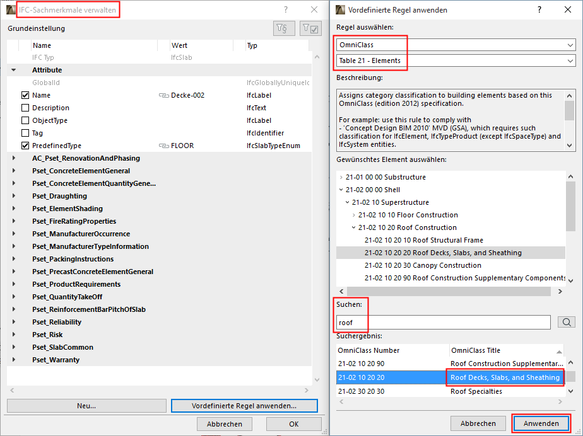Viewport: 583px width, 436px height.
Task: Collapse the Attribute group
Action: pos(14,70)
